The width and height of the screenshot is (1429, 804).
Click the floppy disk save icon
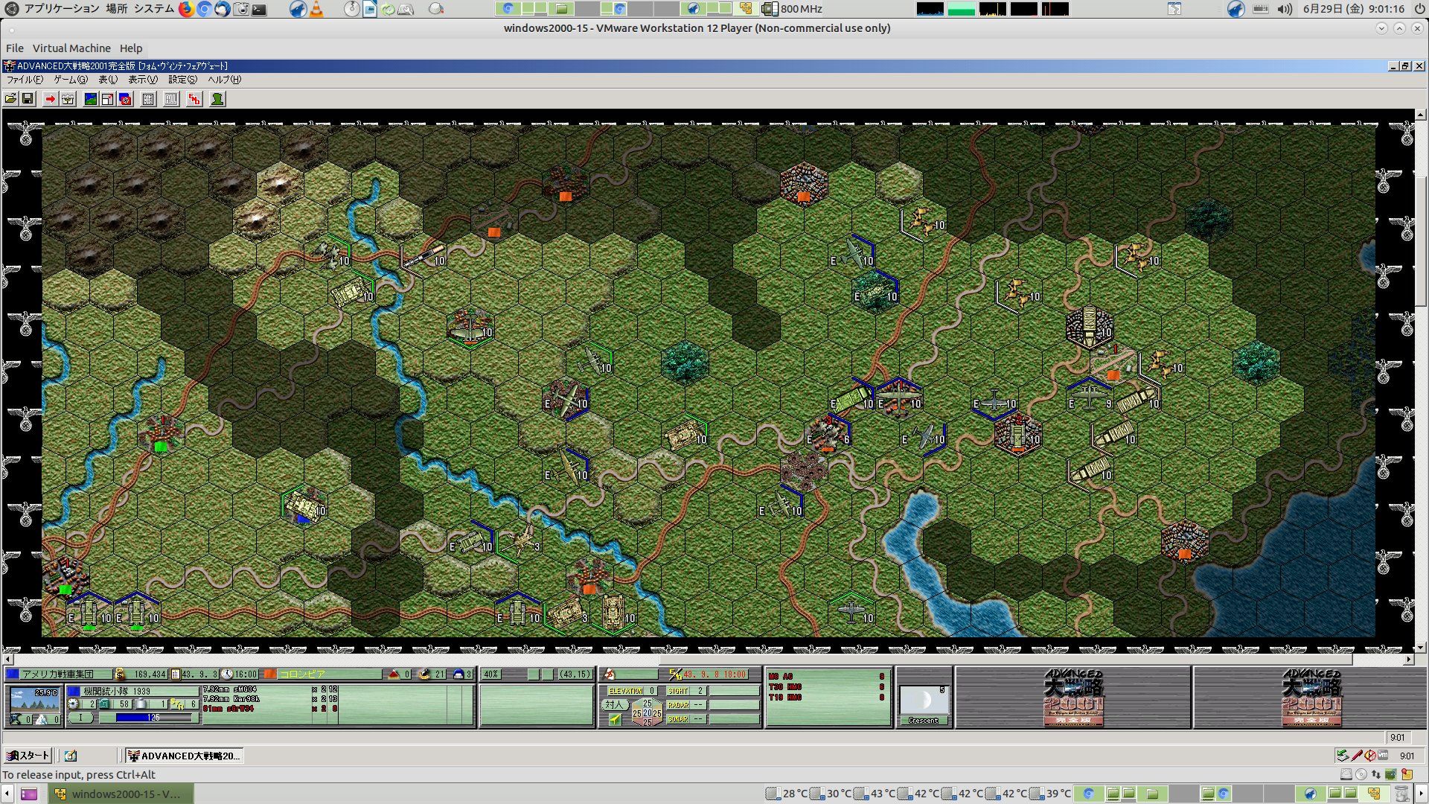point(28,99)
